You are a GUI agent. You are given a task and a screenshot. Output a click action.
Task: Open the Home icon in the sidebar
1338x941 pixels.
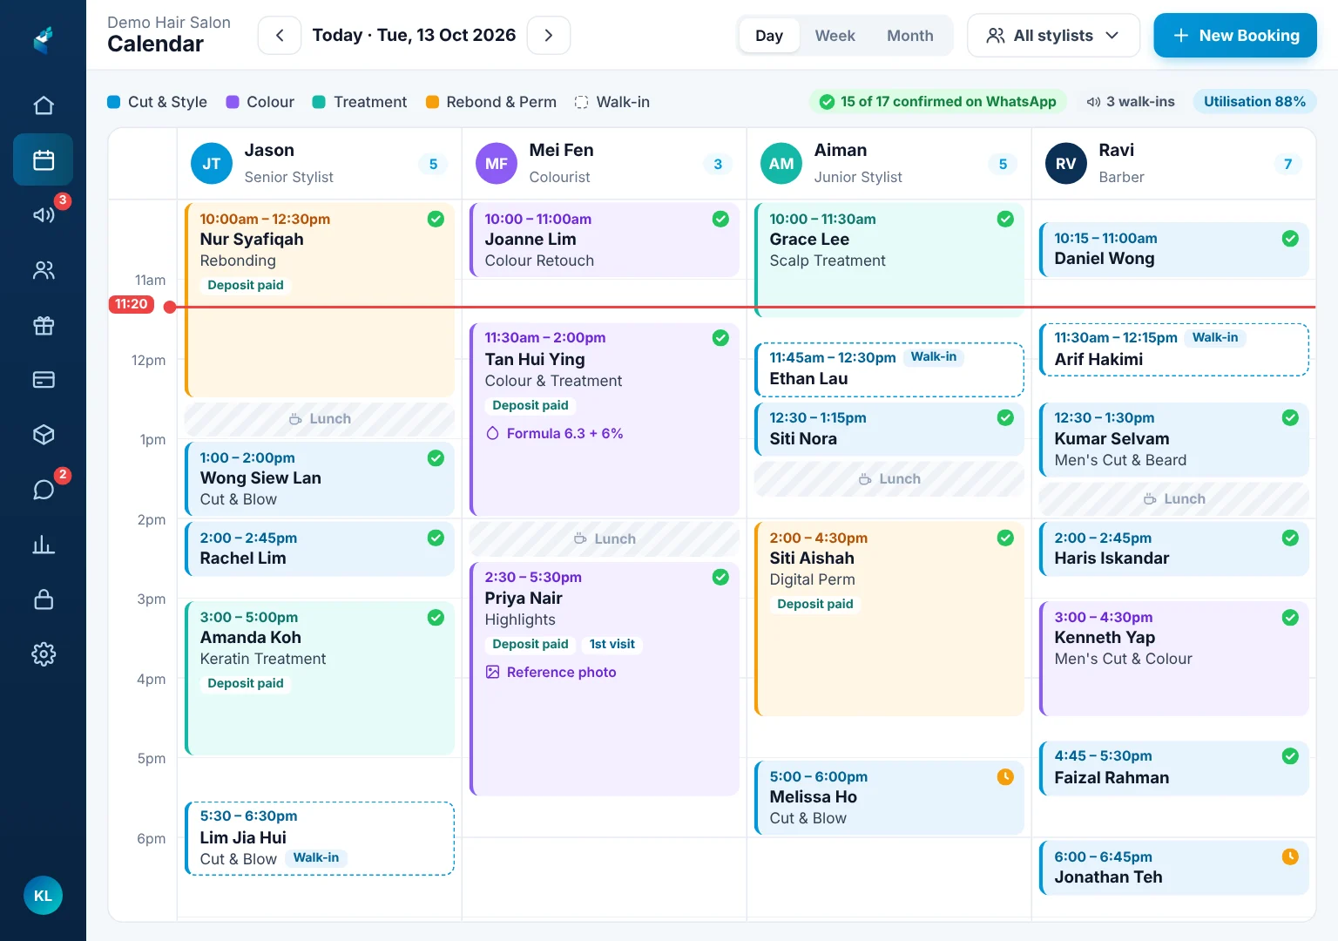pyautogui.click(x=44, y=105)
